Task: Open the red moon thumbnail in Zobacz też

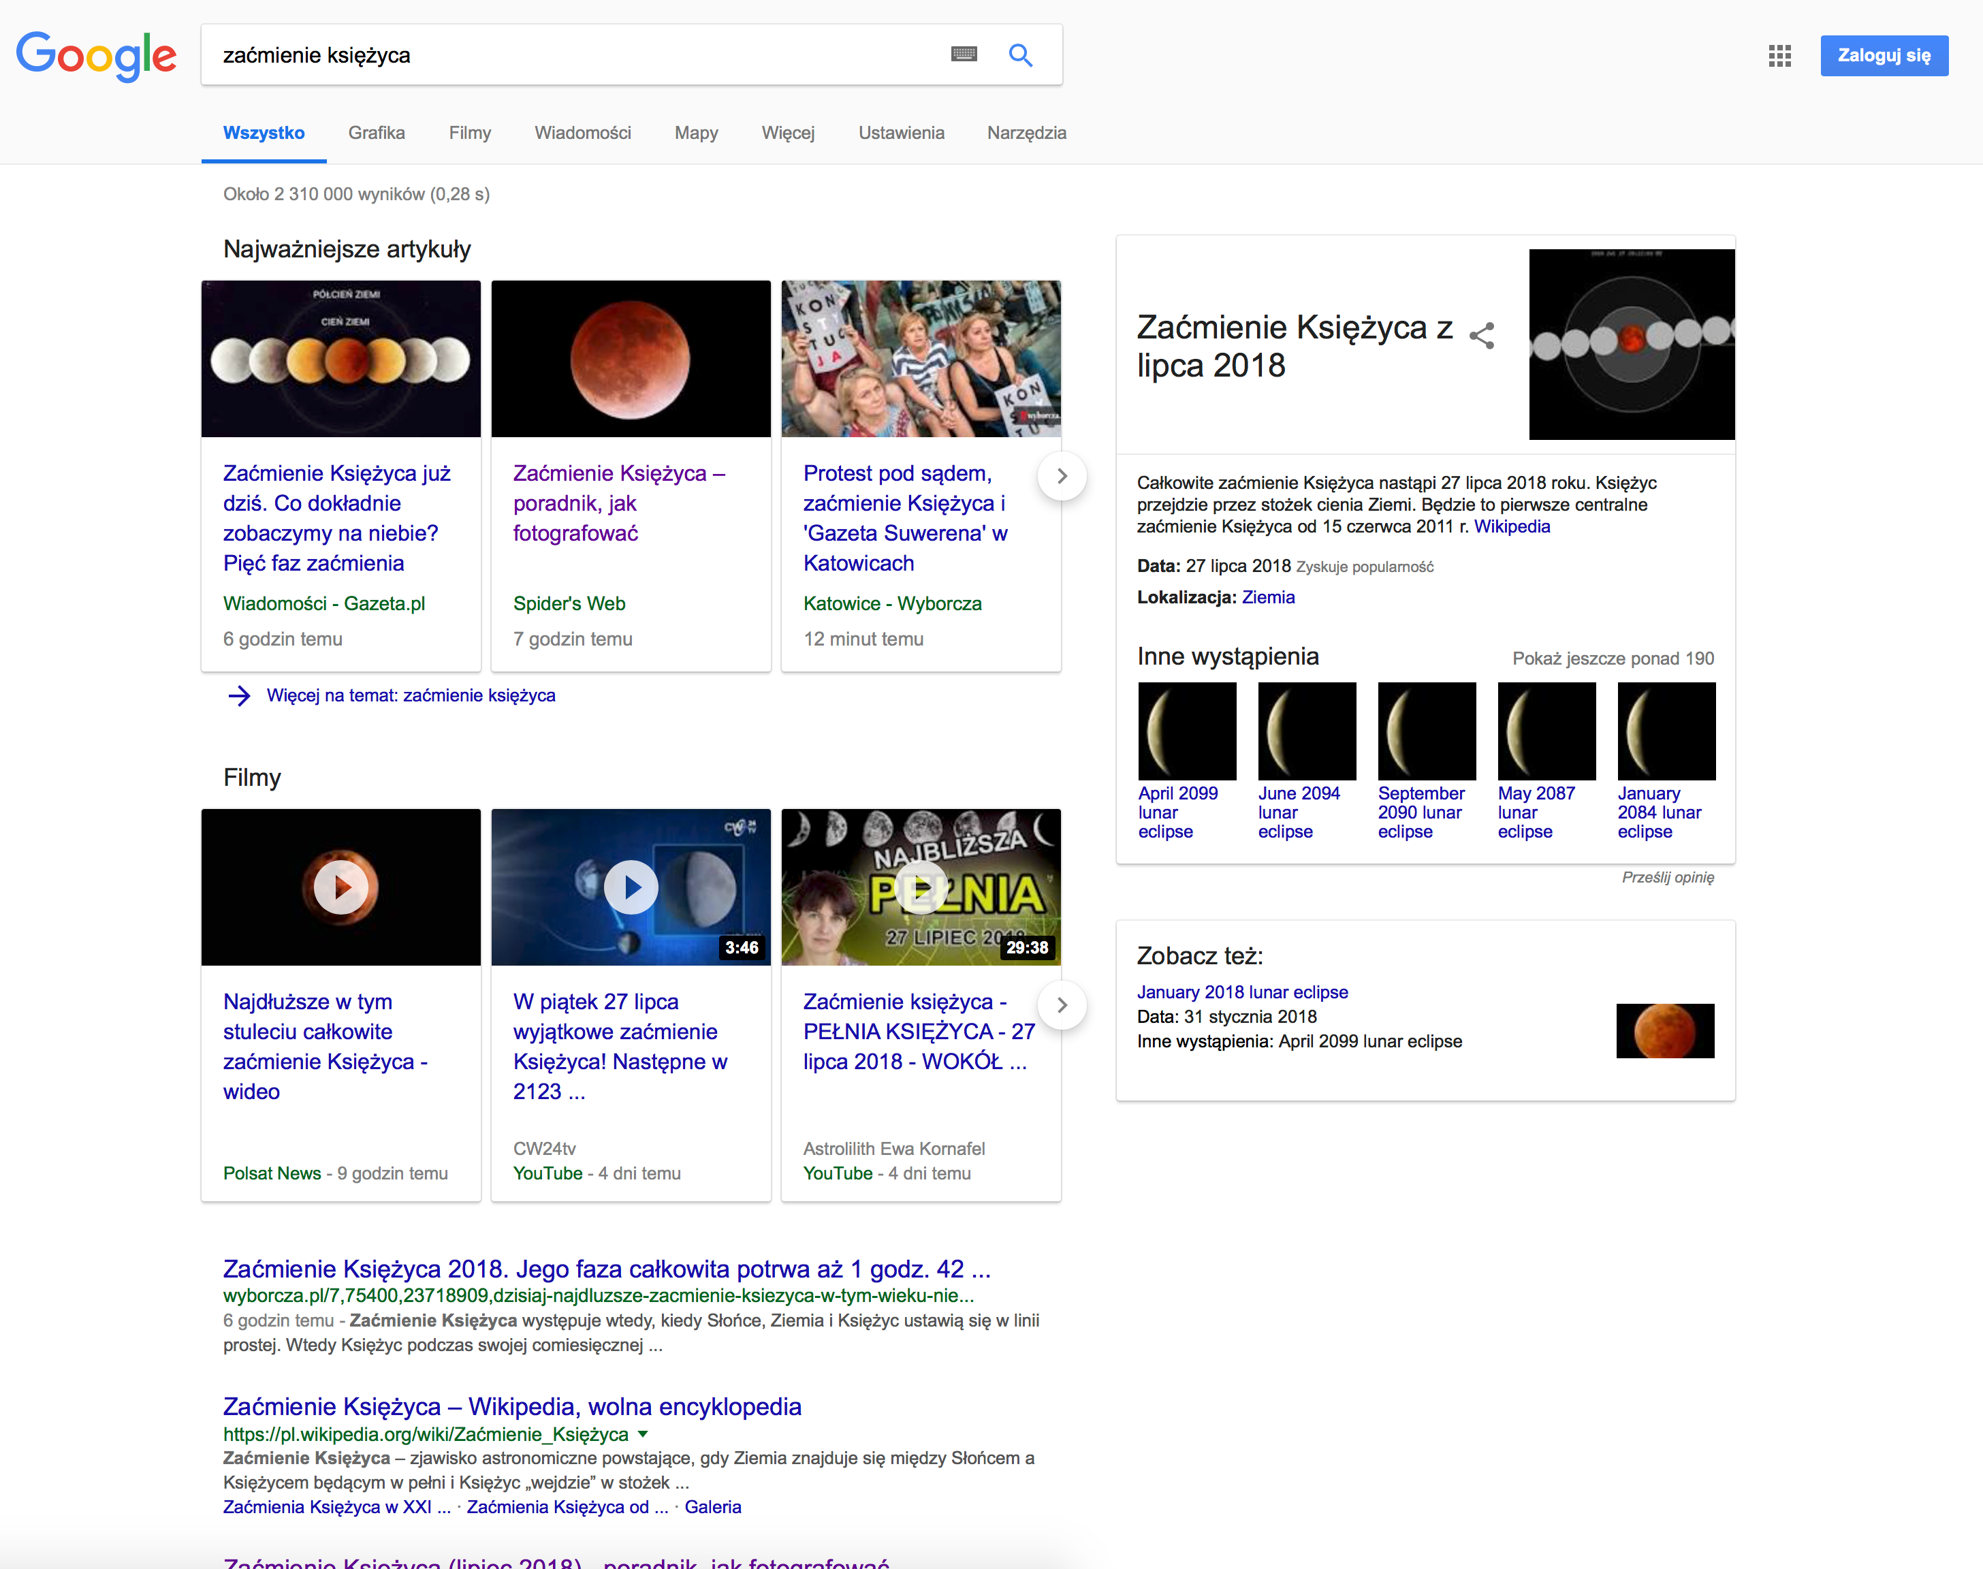Action: (1665, 1031)
